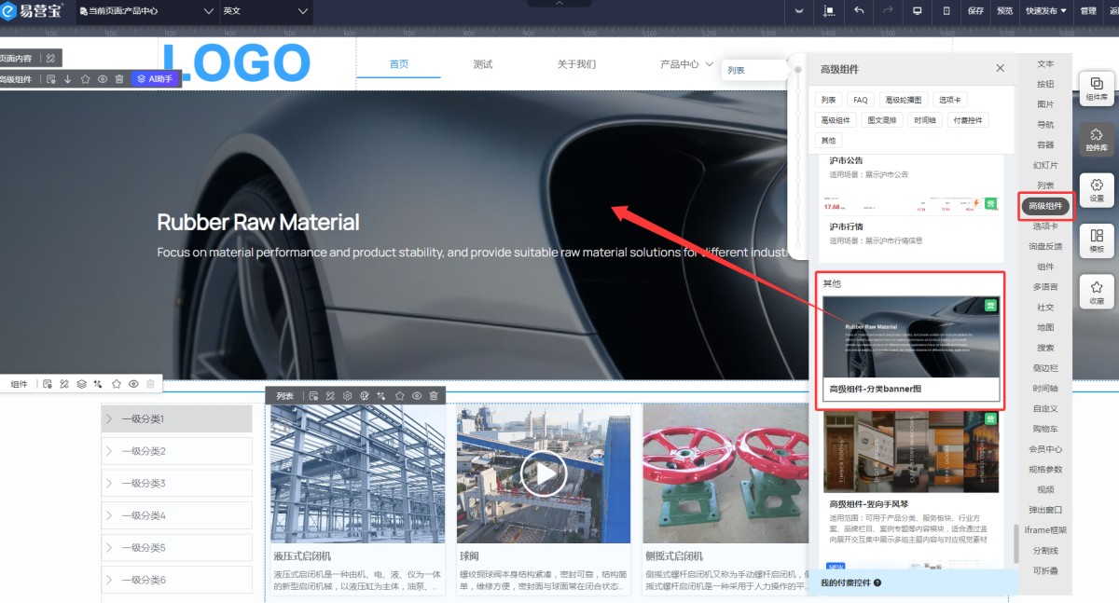Play the video on 球阀 product image
The height and width of the screenshot is (603, 1119).
pos(544,475)
